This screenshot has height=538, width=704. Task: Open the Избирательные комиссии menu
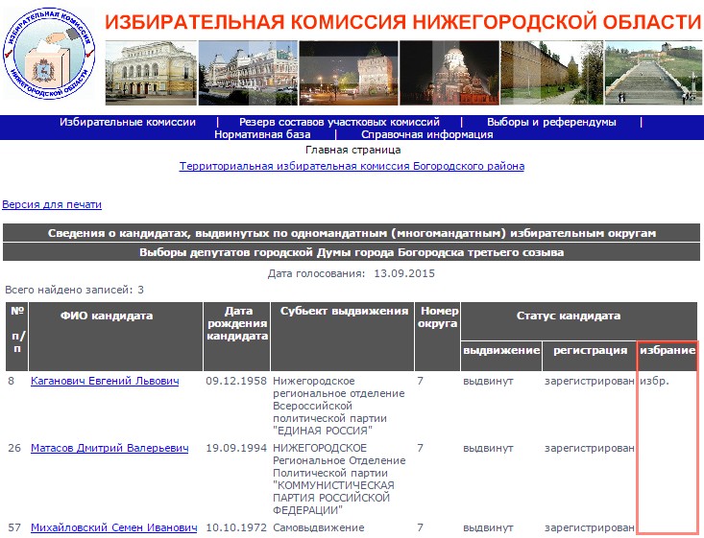click(x=128, y=122)
